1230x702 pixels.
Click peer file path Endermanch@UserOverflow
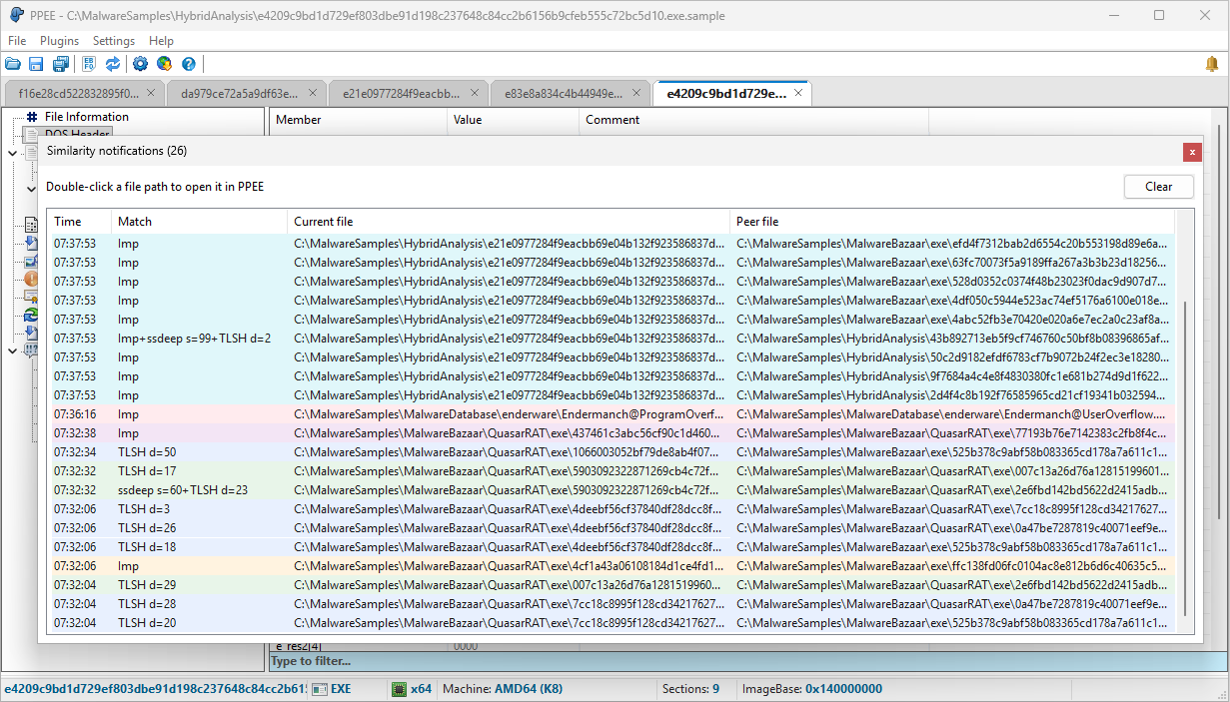point(952,414)
